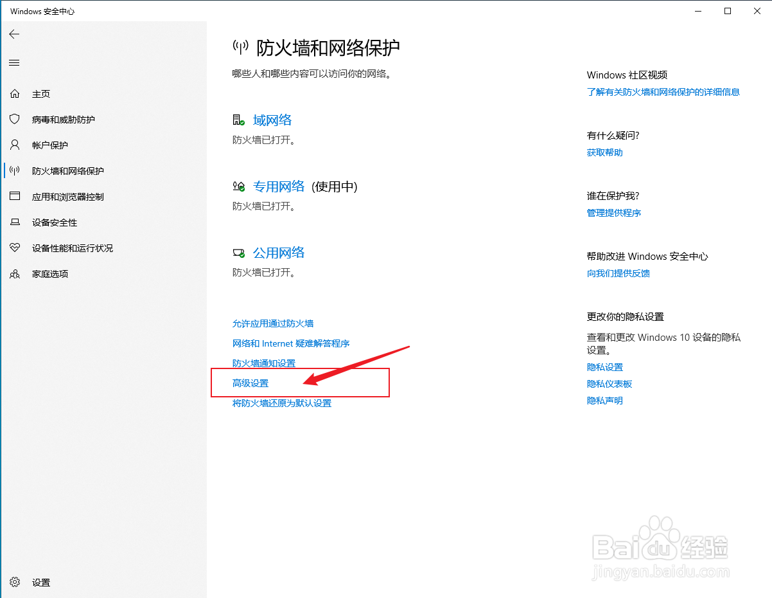Click the laptop icon for 设备安全性

coord(15,222)
